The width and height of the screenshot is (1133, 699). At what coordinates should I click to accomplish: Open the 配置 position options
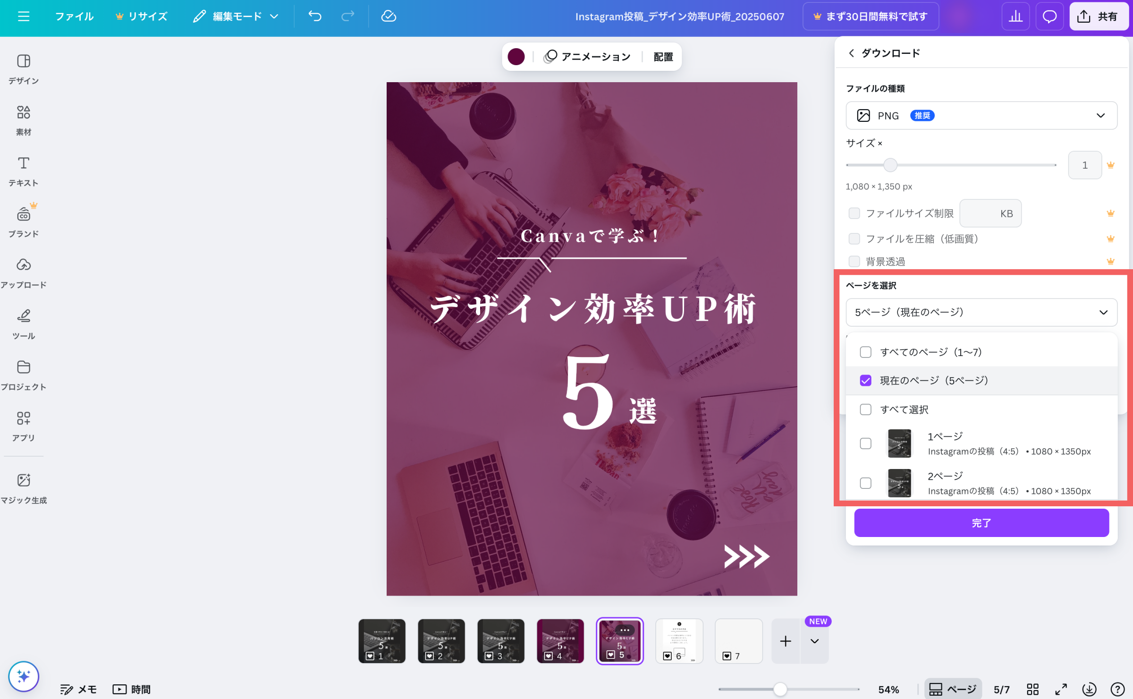663,57
